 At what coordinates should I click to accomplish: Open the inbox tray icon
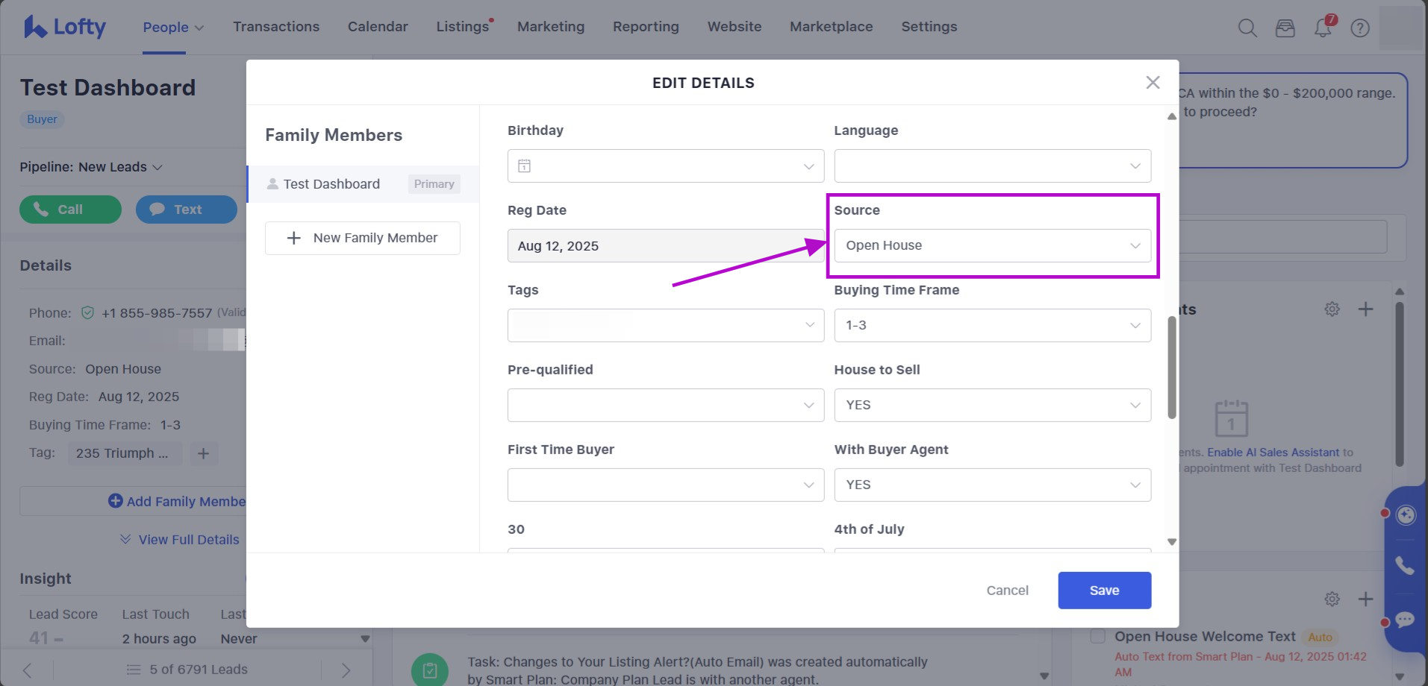[x=1285, y=28]
